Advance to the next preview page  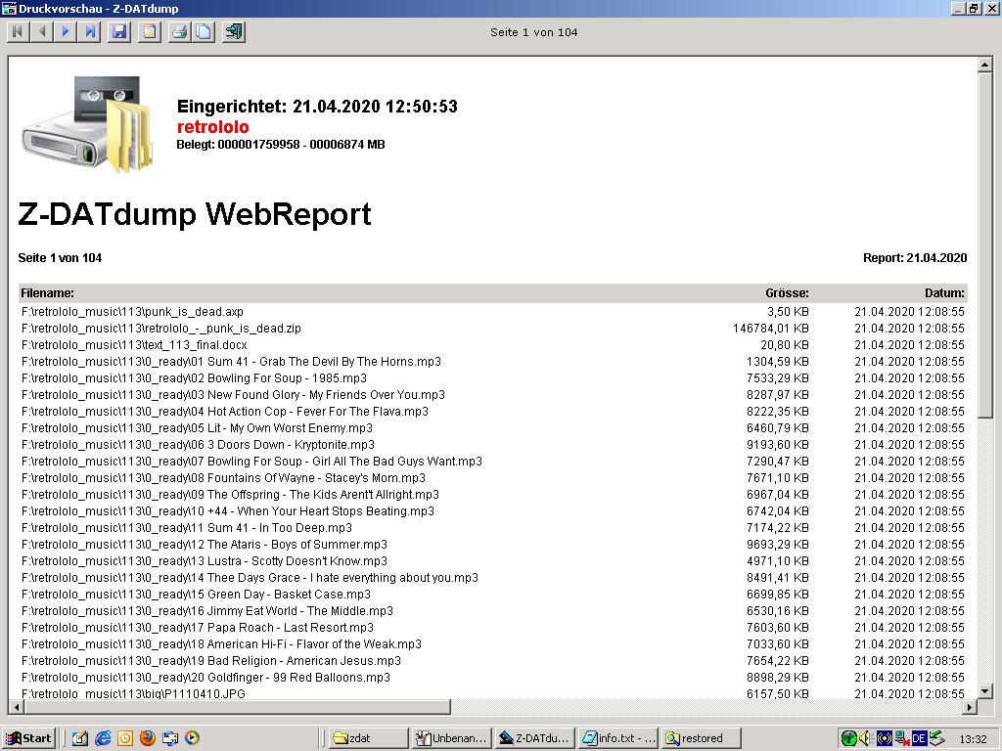[67, 31]
